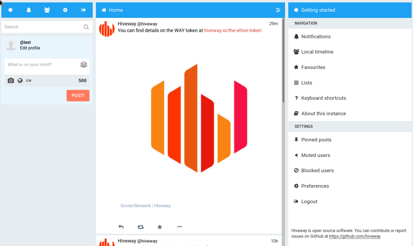Click the ban icon beside Blocked users

(x=296, y=170)
